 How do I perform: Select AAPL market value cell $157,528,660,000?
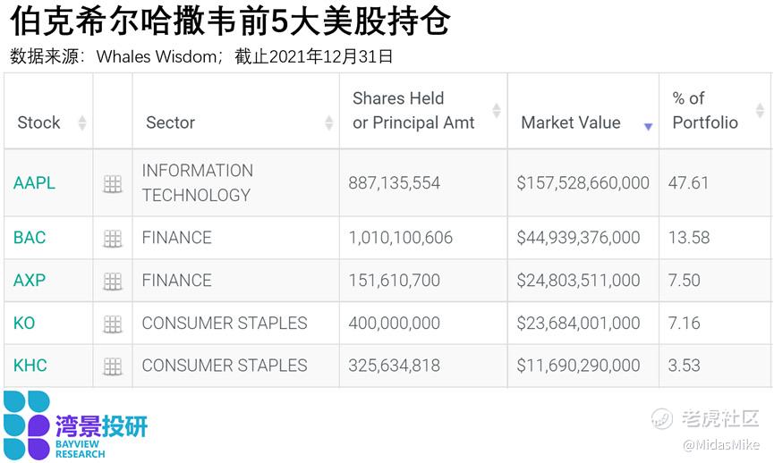tap(583, 183)
